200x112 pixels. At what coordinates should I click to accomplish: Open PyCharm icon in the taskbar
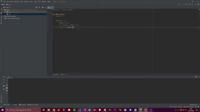[146, 110]
